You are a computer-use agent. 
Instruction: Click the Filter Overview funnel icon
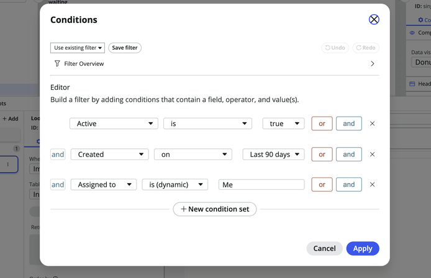(x=57, y=64)
